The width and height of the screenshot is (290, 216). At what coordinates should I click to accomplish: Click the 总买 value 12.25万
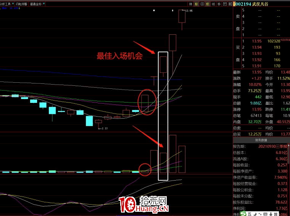click(255, 134)
